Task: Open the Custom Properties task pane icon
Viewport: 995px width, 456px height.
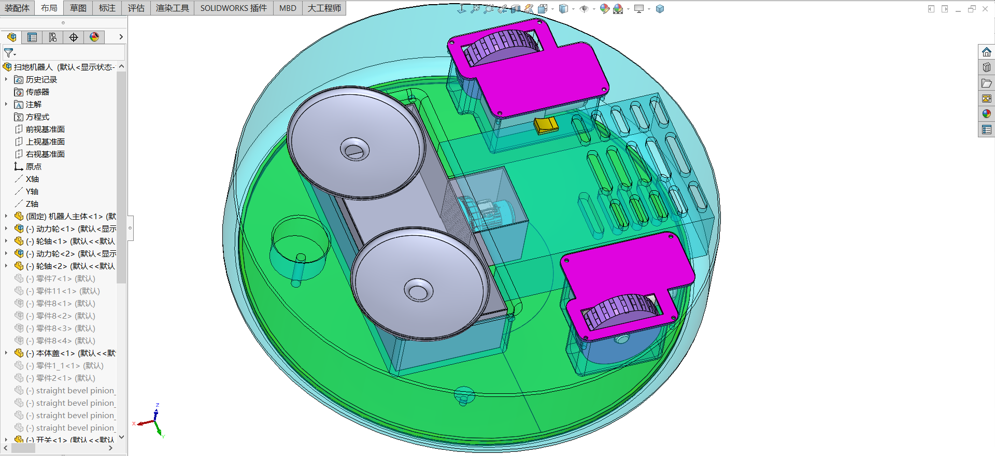Action: pyautogui.click(x=987, y=130)
